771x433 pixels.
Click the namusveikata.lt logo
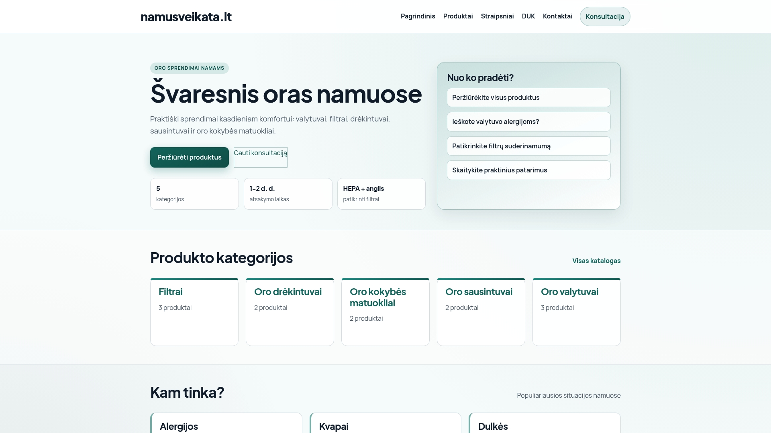pos(186,17)
